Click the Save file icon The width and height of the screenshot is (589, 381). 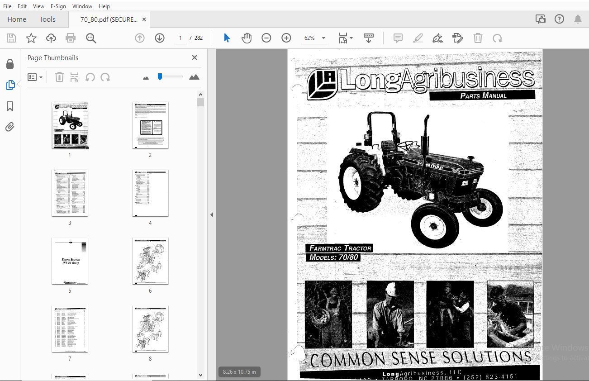[x=11, y=38]
